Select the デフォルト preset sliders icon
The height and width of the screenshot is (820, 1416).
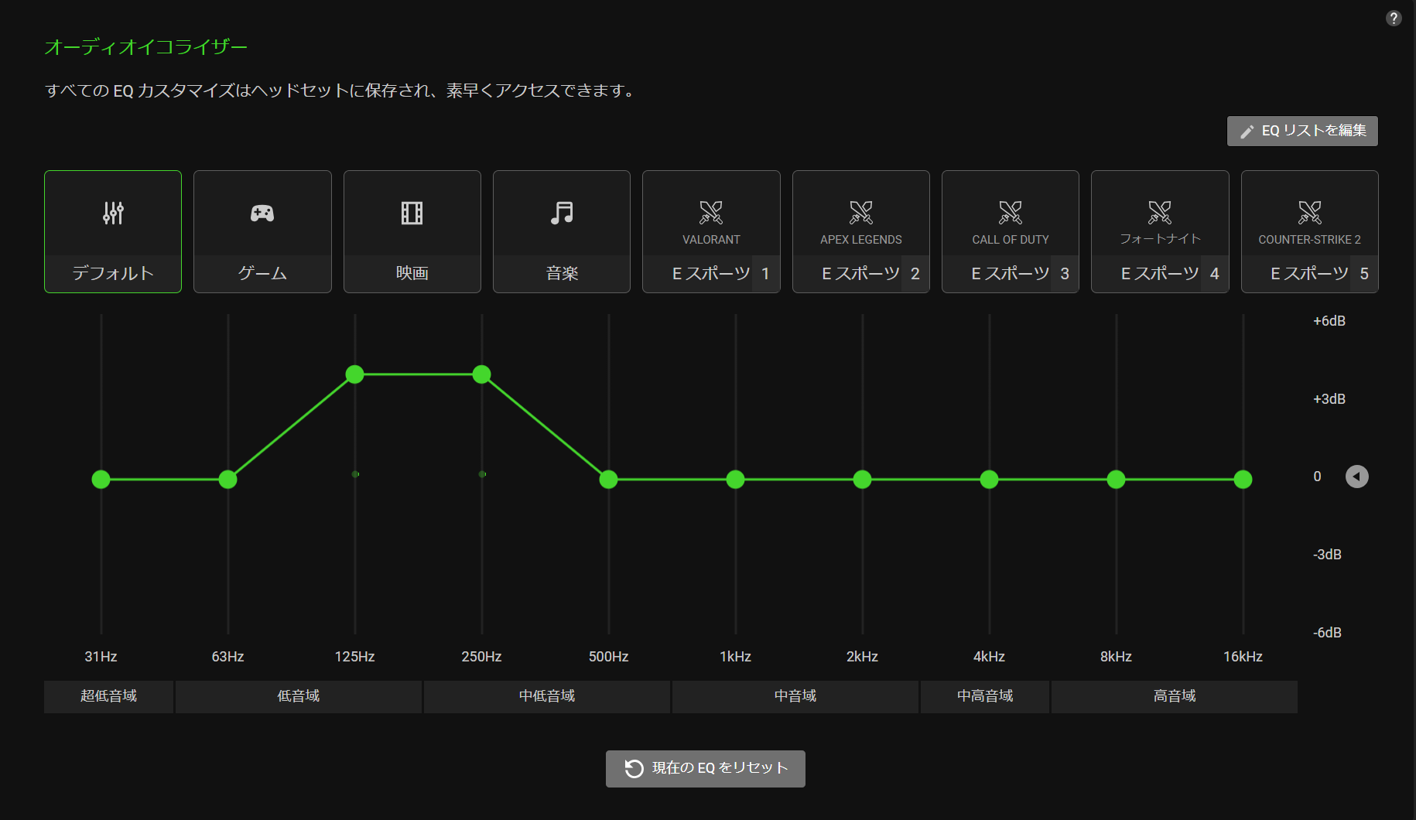pyautogui.click(x=113, y=214)
